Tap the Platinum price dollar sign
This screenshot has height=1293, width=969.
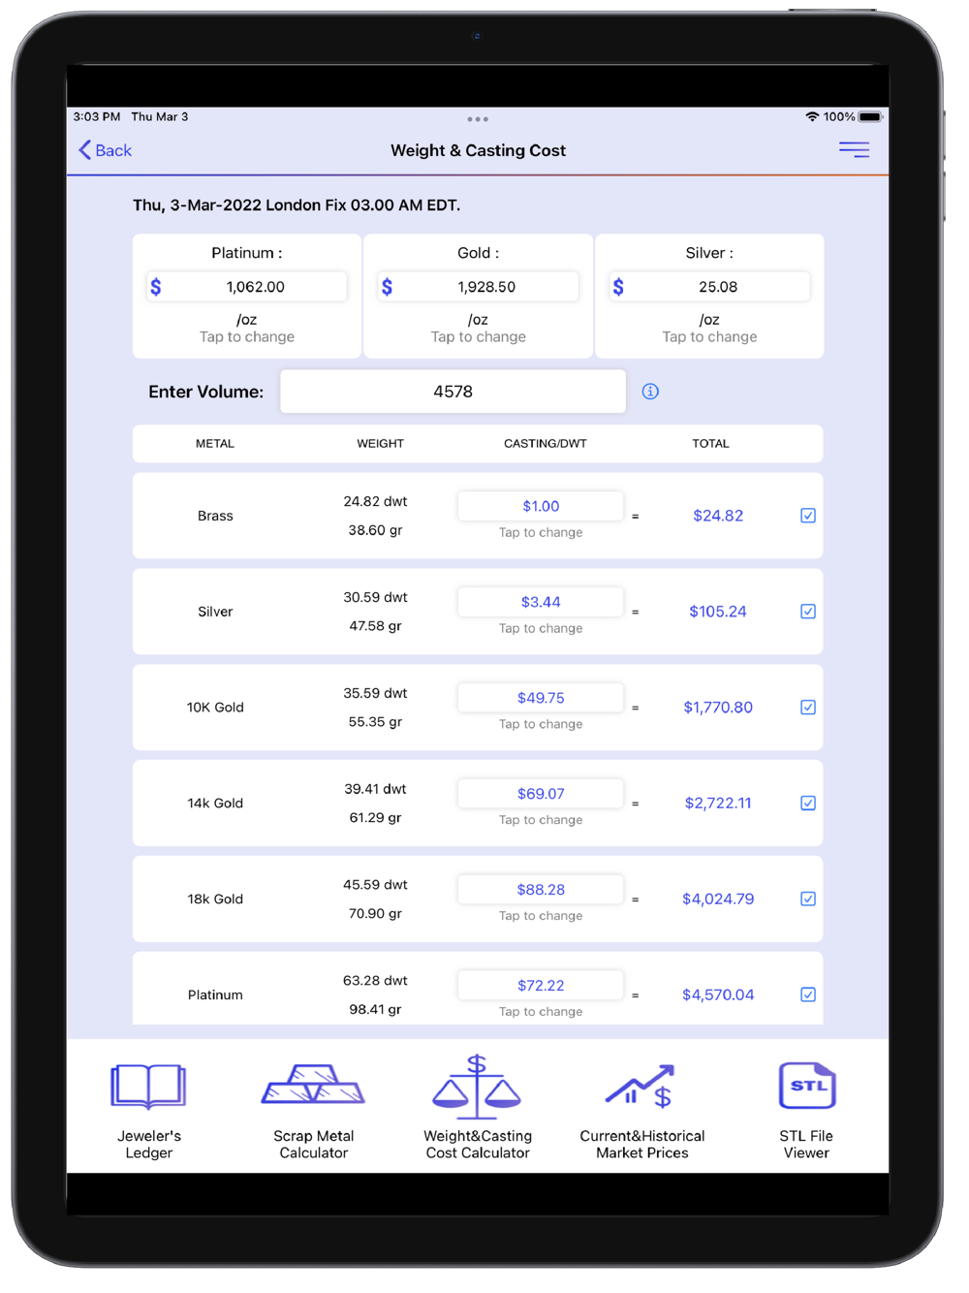pyautogui.click(x=156, y=287)
